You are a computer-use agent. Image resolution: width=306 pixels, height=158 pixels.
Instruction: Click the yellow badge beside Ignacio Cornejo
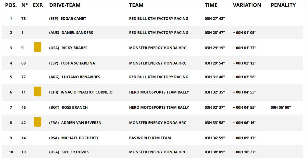(37, 92)
